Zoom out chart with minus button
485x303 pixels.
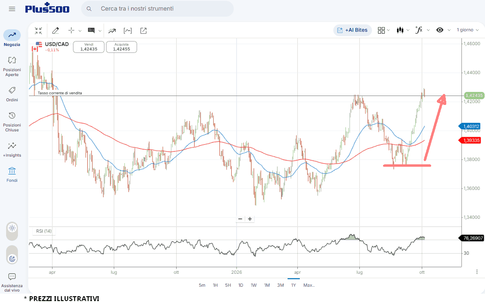[x=240, y=219]
